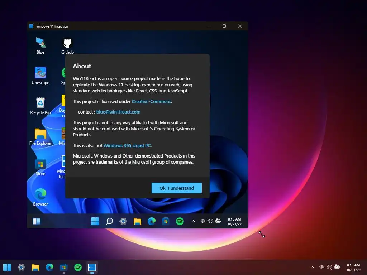Open File Explorer in the Inception window taskbar

[137, 221]
